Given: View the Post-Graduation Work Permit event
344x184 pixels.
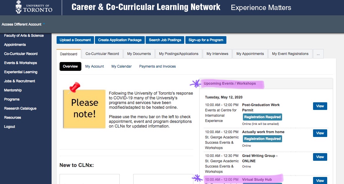Looking at the screenshot, I should pyautogui.click(x=320, y=106).
